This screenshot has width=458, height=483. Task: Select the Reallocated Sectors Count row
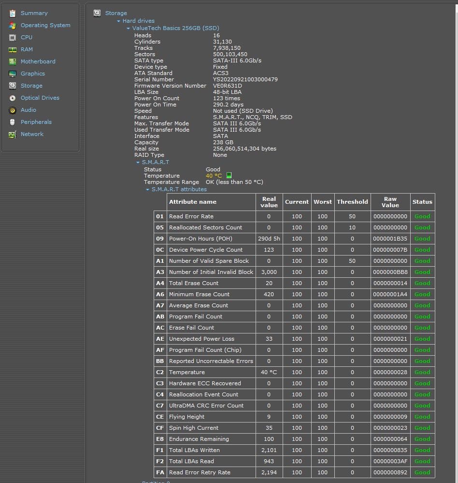click(205, 227)
